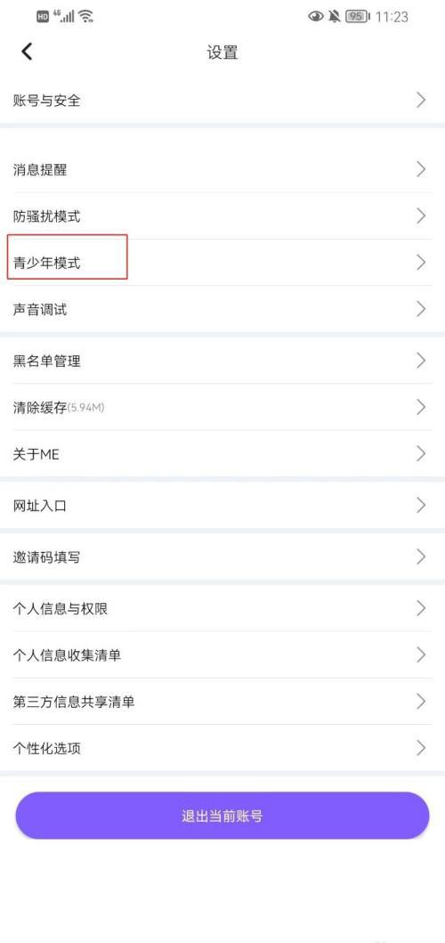The height and width of the screenshot is (943, 445).
Task: Tap the muted bell notification icon
Action: (x=335, y=16)
